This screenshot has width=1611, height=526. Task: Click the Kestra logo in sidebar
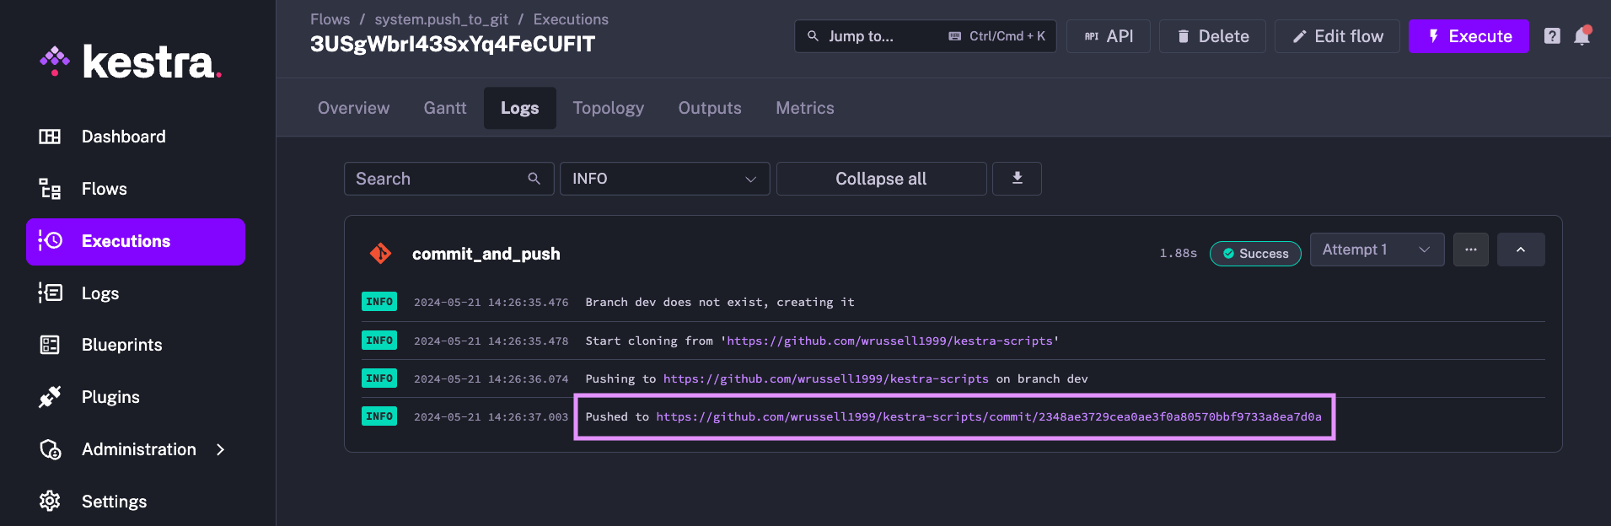[x=132, y=62]
